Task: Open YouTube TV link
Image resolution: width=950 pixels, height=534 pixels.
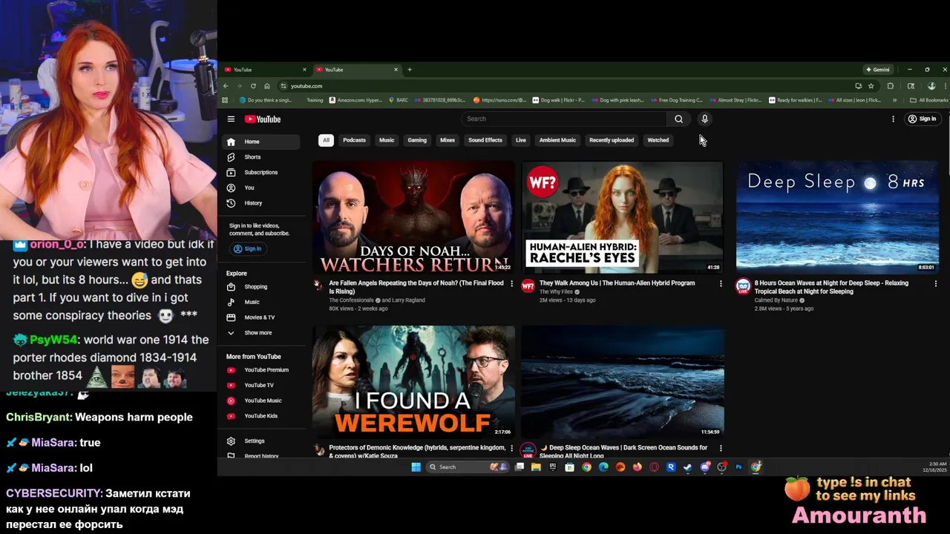Action: pos(261,385)
